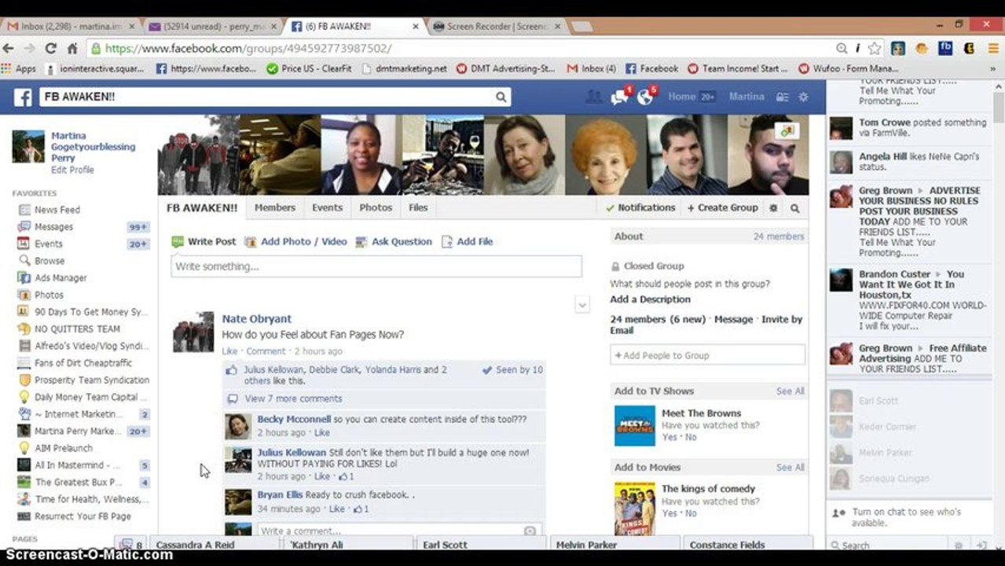Image resolution: width=1005 pixels, height=566 pixels.
Task: Click Meet The Browns thumbnail
Action: pos(634,426)
